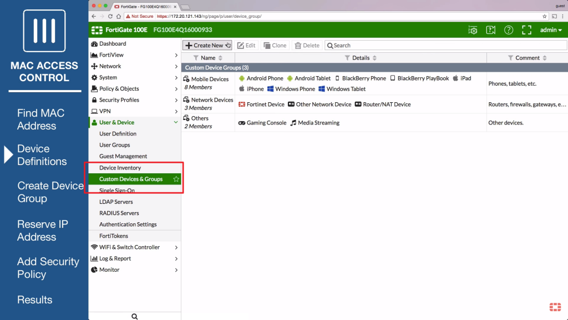The height and width of the screenshot is (320, 568).
Task: Expand the Monitor menu chevron
Action: pyautogui.click(x=176, y=270)
